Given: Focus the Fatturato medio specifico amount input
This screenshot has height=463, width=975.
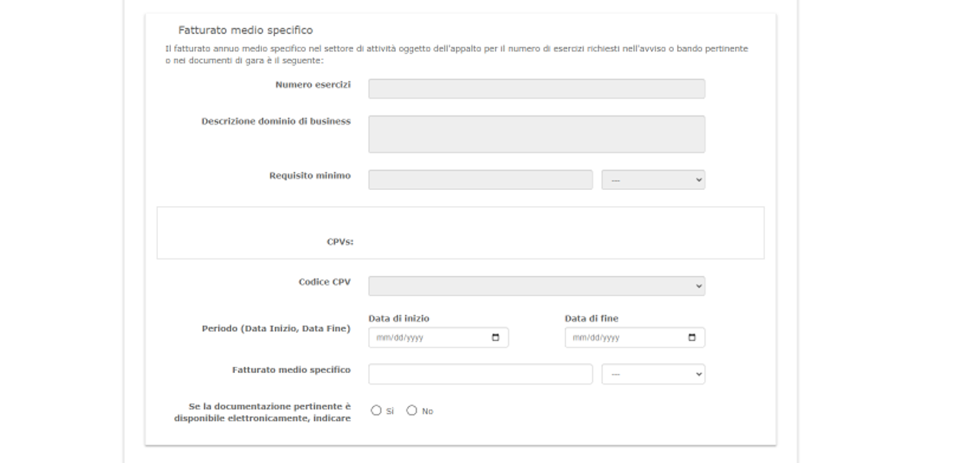Looking at the screenshot, I should (480, 375).
